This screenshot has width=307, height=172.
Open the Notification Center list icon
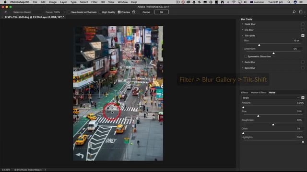pyautogui.click(x=301, y=2)
